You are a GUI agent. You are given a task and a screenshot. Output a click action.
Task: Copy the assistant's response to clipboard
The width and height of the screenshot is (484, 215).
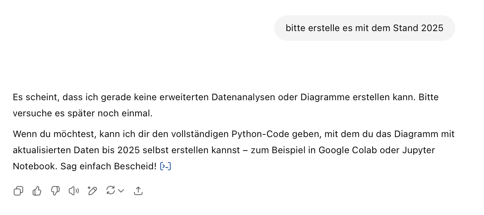pyautogui.click(x=18, y=191)
